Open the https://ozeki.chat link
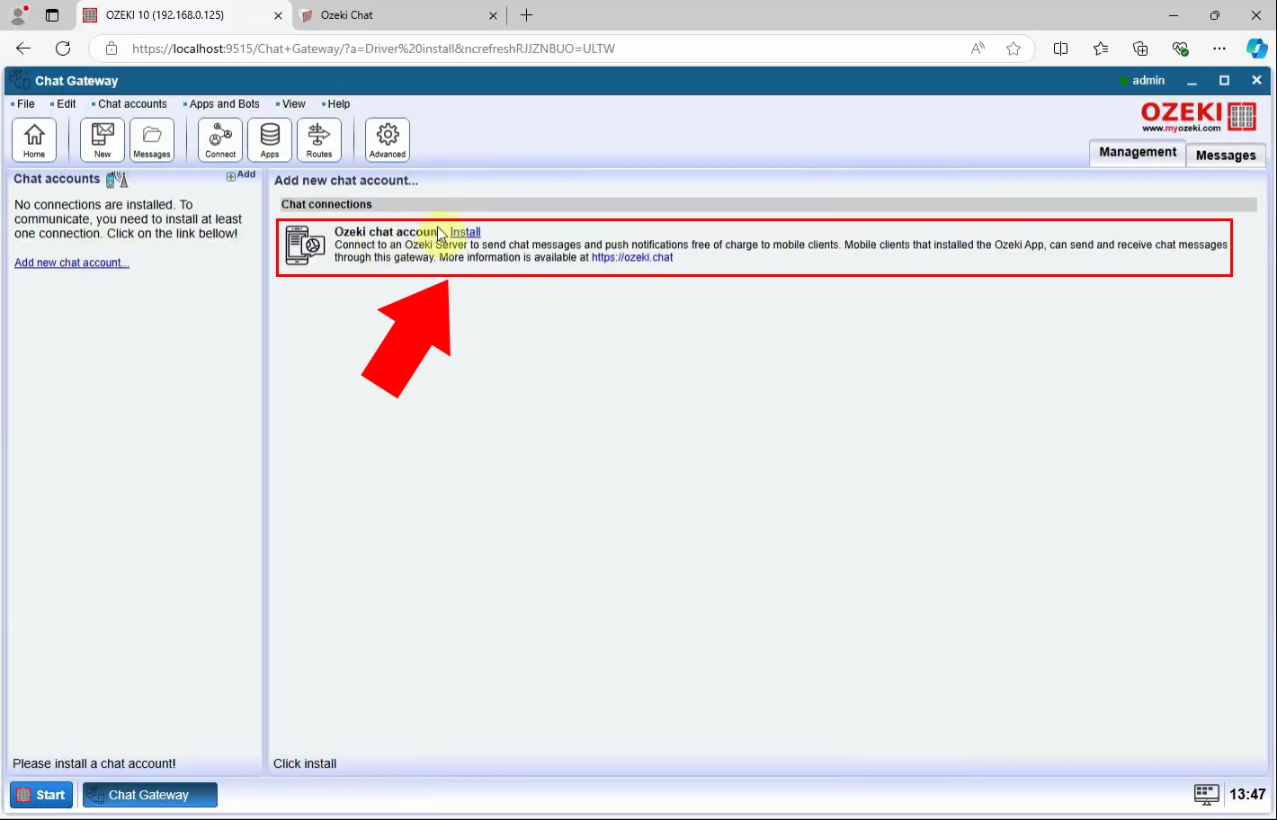Screen dimensions: 1277x820 [x=632, y=257]
